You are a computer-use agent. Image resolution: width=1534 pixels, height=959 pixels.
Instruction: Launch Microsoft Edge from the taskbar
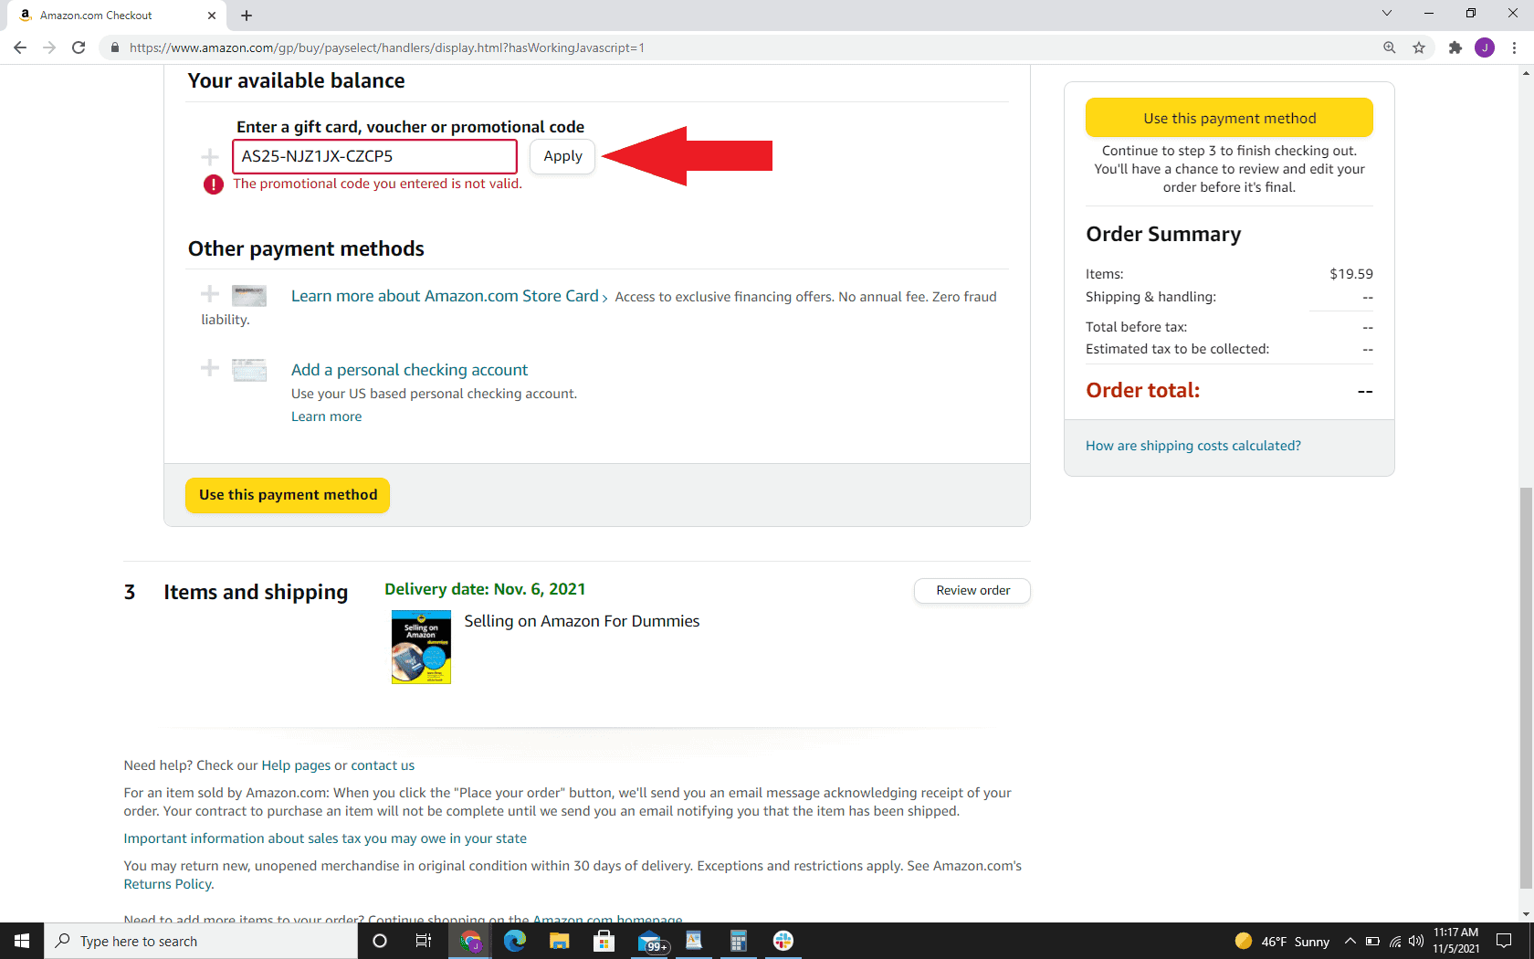515,941
